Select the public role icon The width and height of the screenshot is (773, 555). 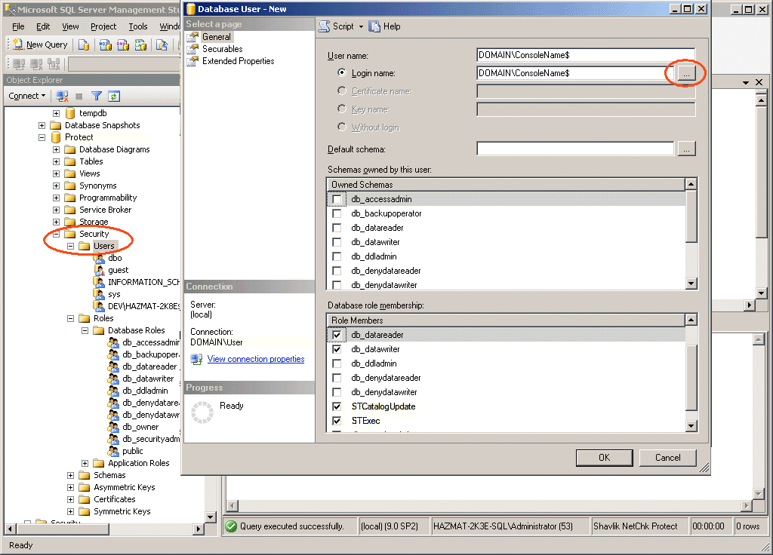[x=113, y=451]
